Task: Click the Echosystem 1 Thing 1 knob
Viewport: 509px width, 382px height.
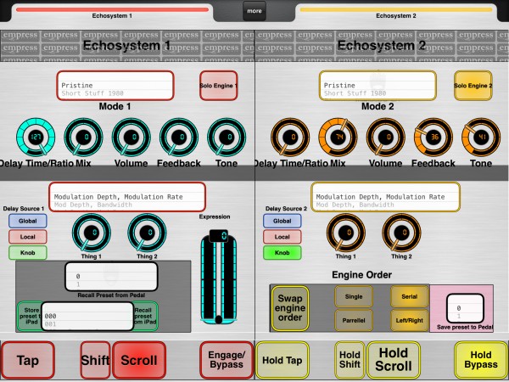Action: point(92,233)
